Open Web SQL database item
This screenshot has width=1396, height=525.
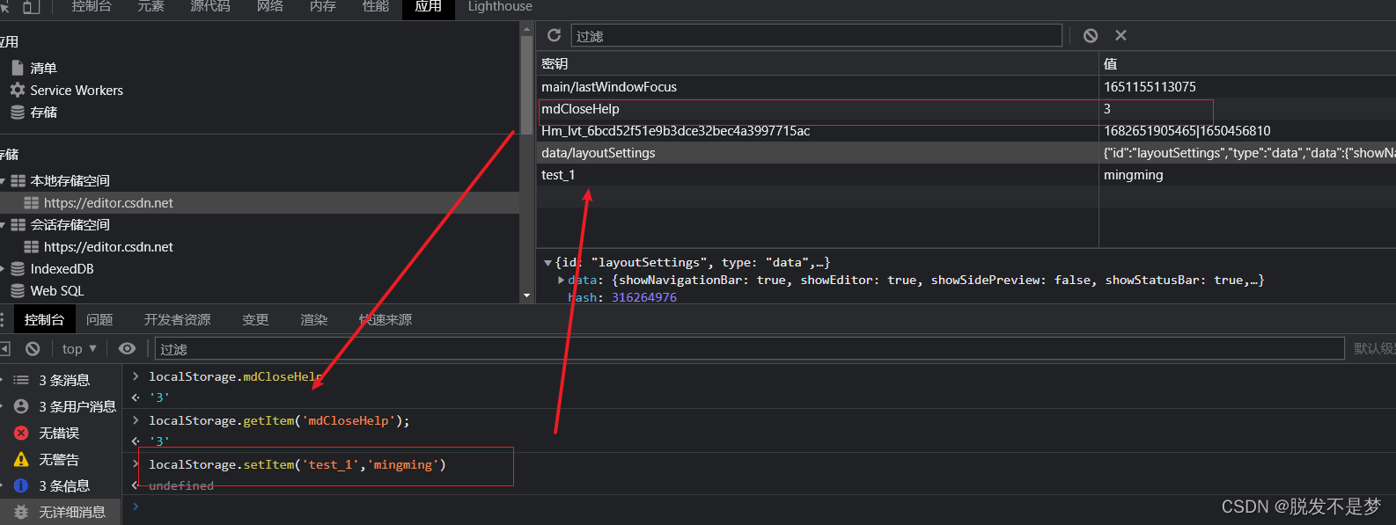point(57,290)
